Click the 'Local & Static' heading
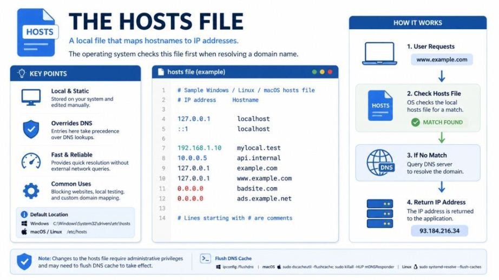The image size is (499, 280). (70, 91)
